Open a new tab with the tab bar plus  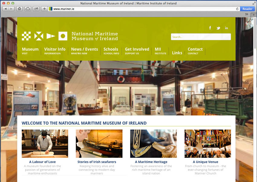point(254,15)
